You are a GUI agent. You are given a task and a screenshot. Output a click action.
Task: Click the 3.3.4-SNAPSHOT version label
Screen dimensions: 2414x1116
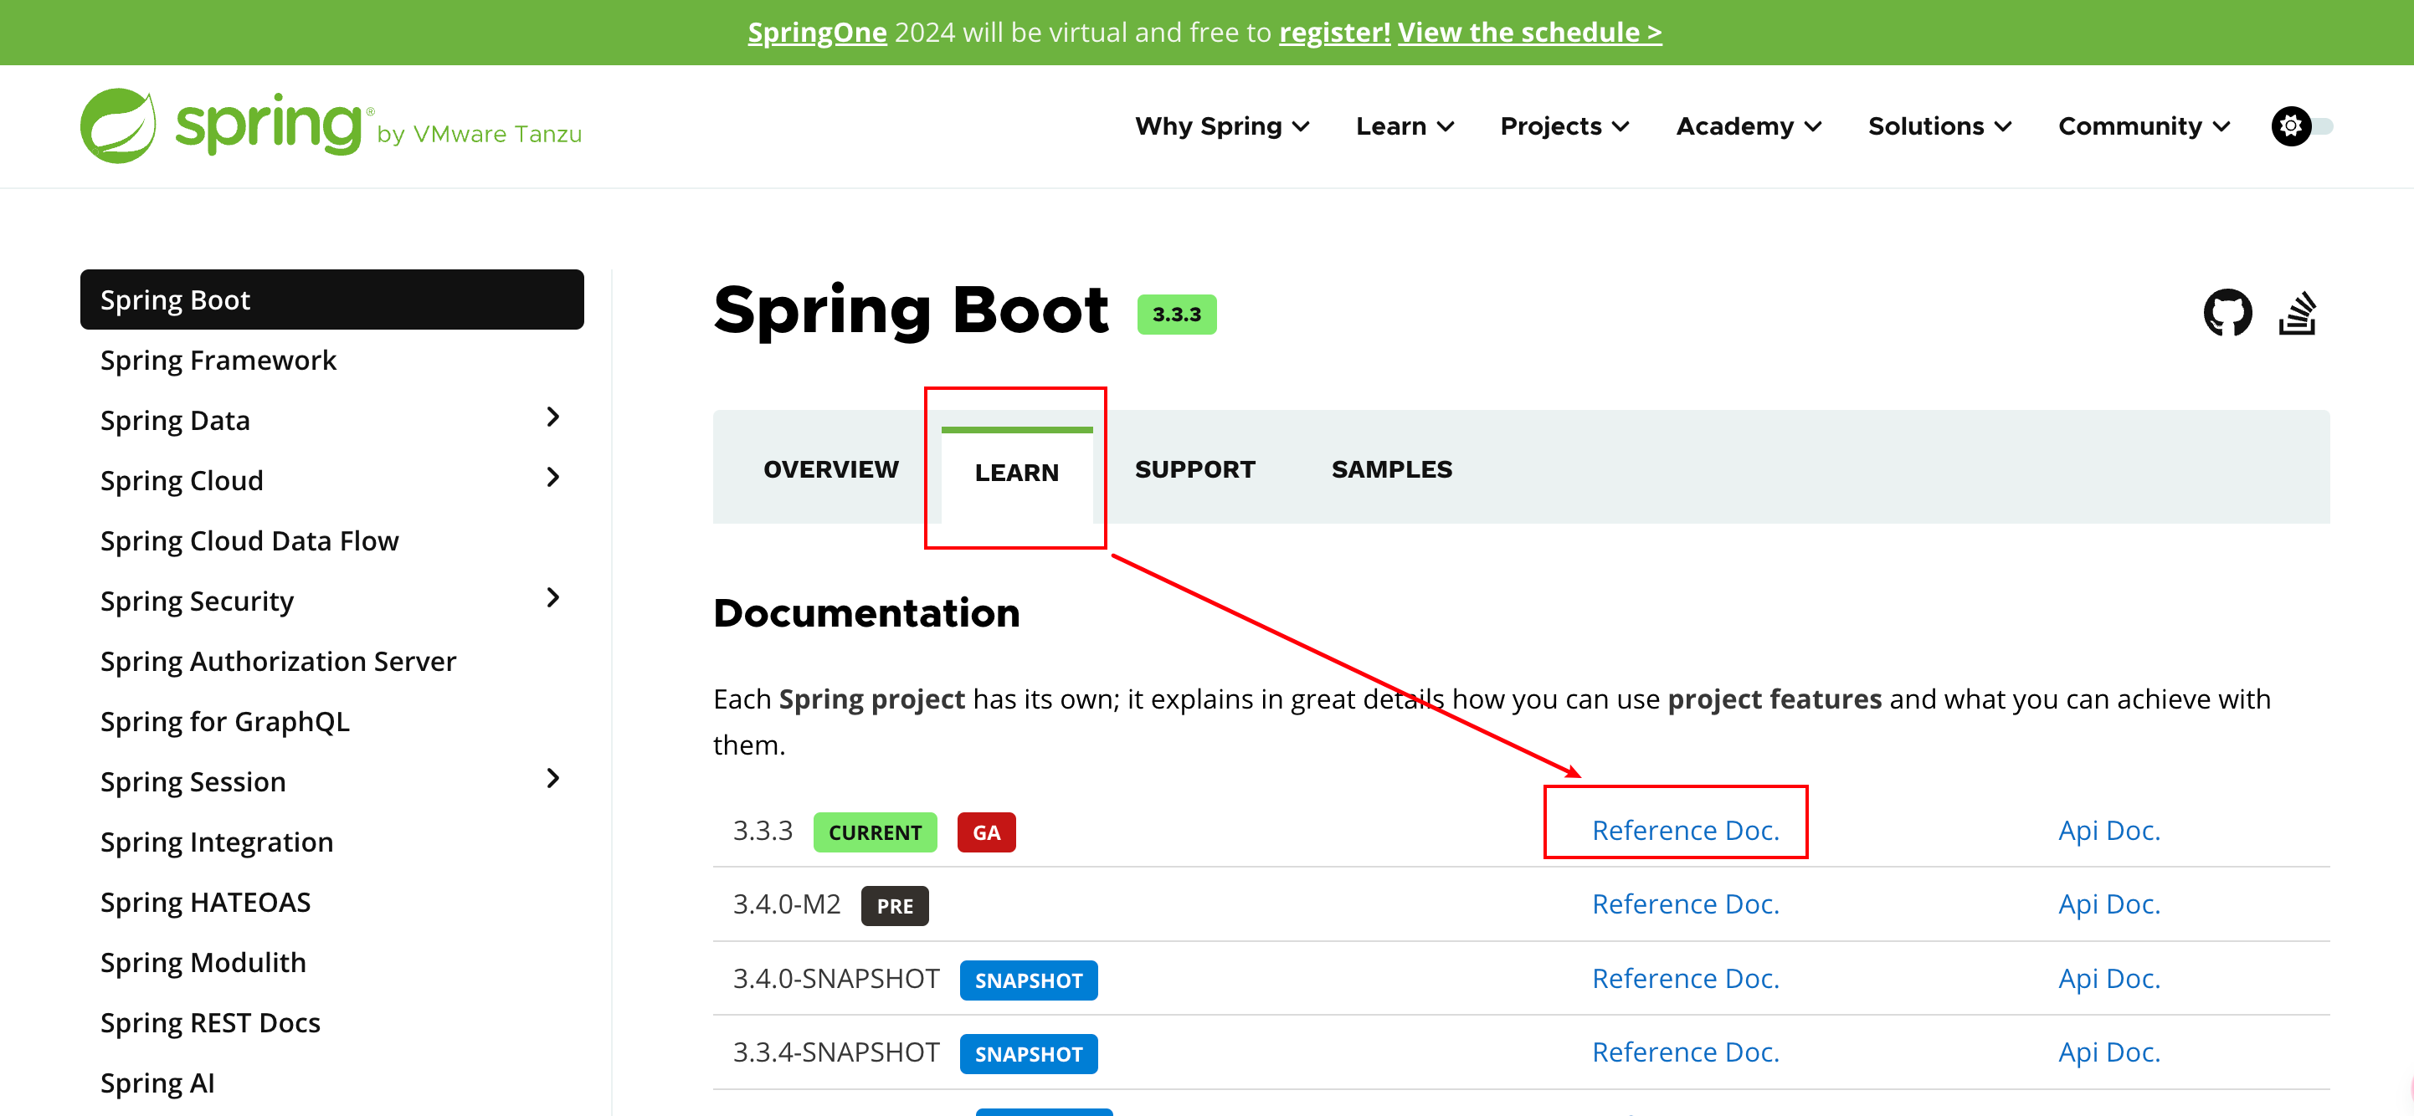(x=835, y=1052)
